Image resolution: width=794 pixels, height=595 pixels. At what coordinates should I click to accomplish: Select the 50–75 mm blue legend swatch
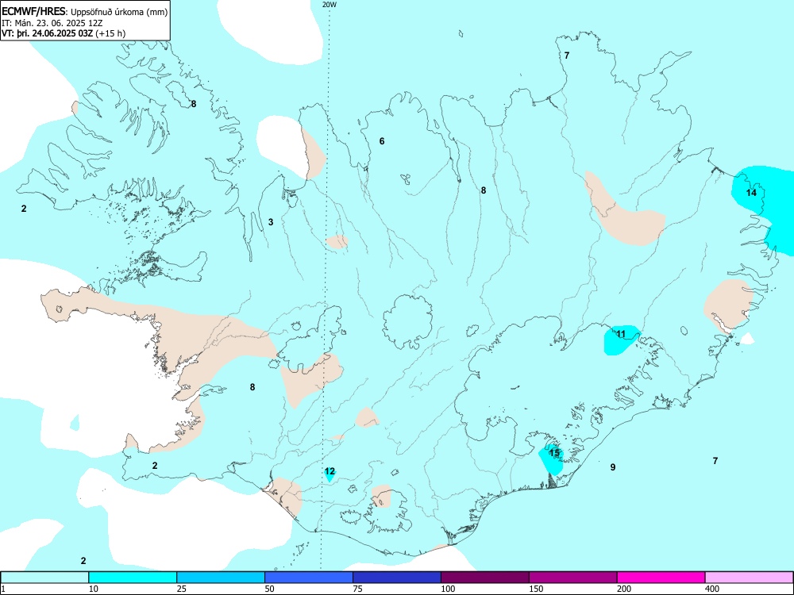click(309, 578)
